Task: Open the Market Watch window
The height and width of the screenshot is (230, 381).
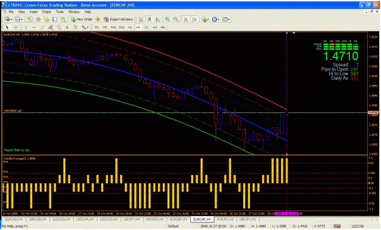Action: (x=30, y=20)
